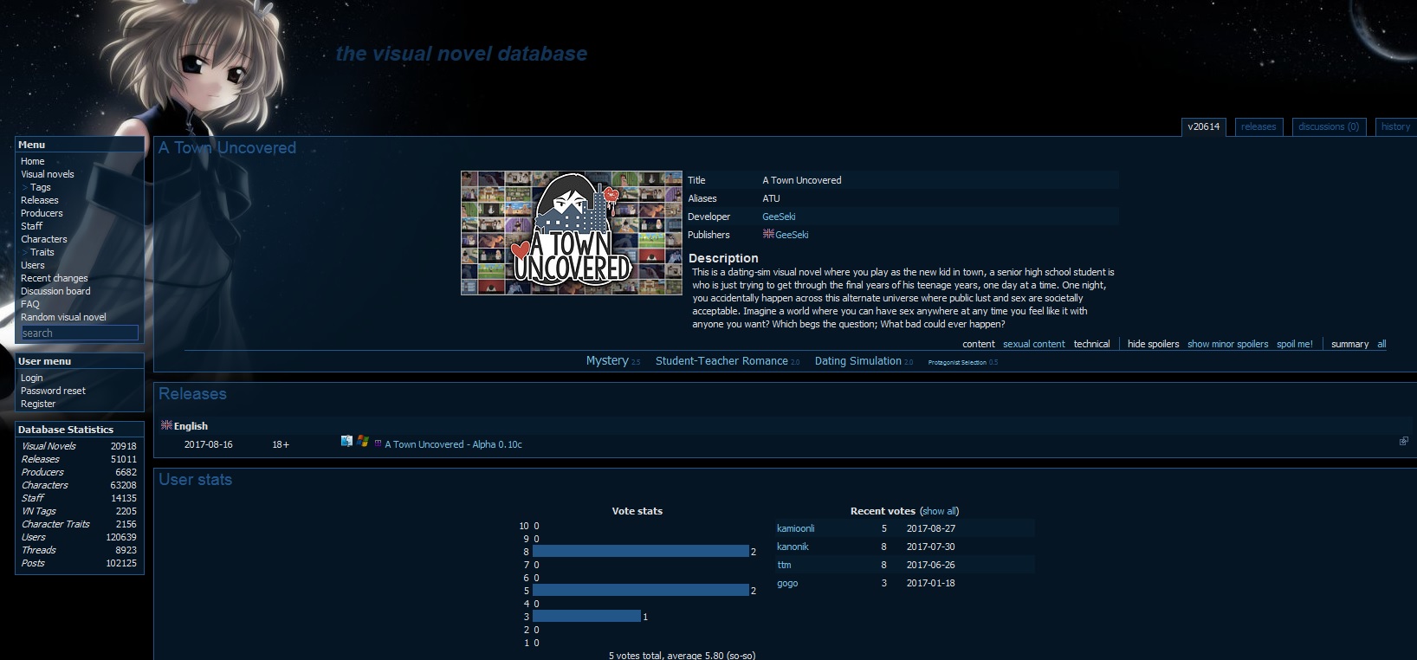
Task: Open the FAQ page
Action: click(x=30, y=304)
